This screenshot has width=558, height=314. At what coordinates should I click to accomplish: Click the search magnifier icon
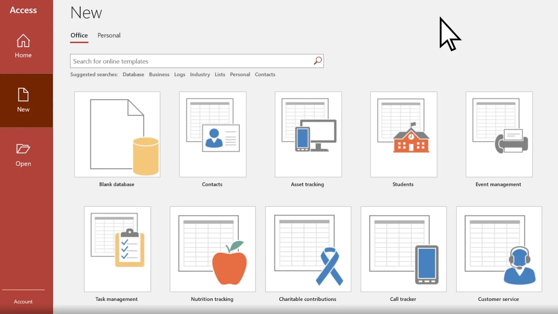pyautogui.click(x=318, y=61)
